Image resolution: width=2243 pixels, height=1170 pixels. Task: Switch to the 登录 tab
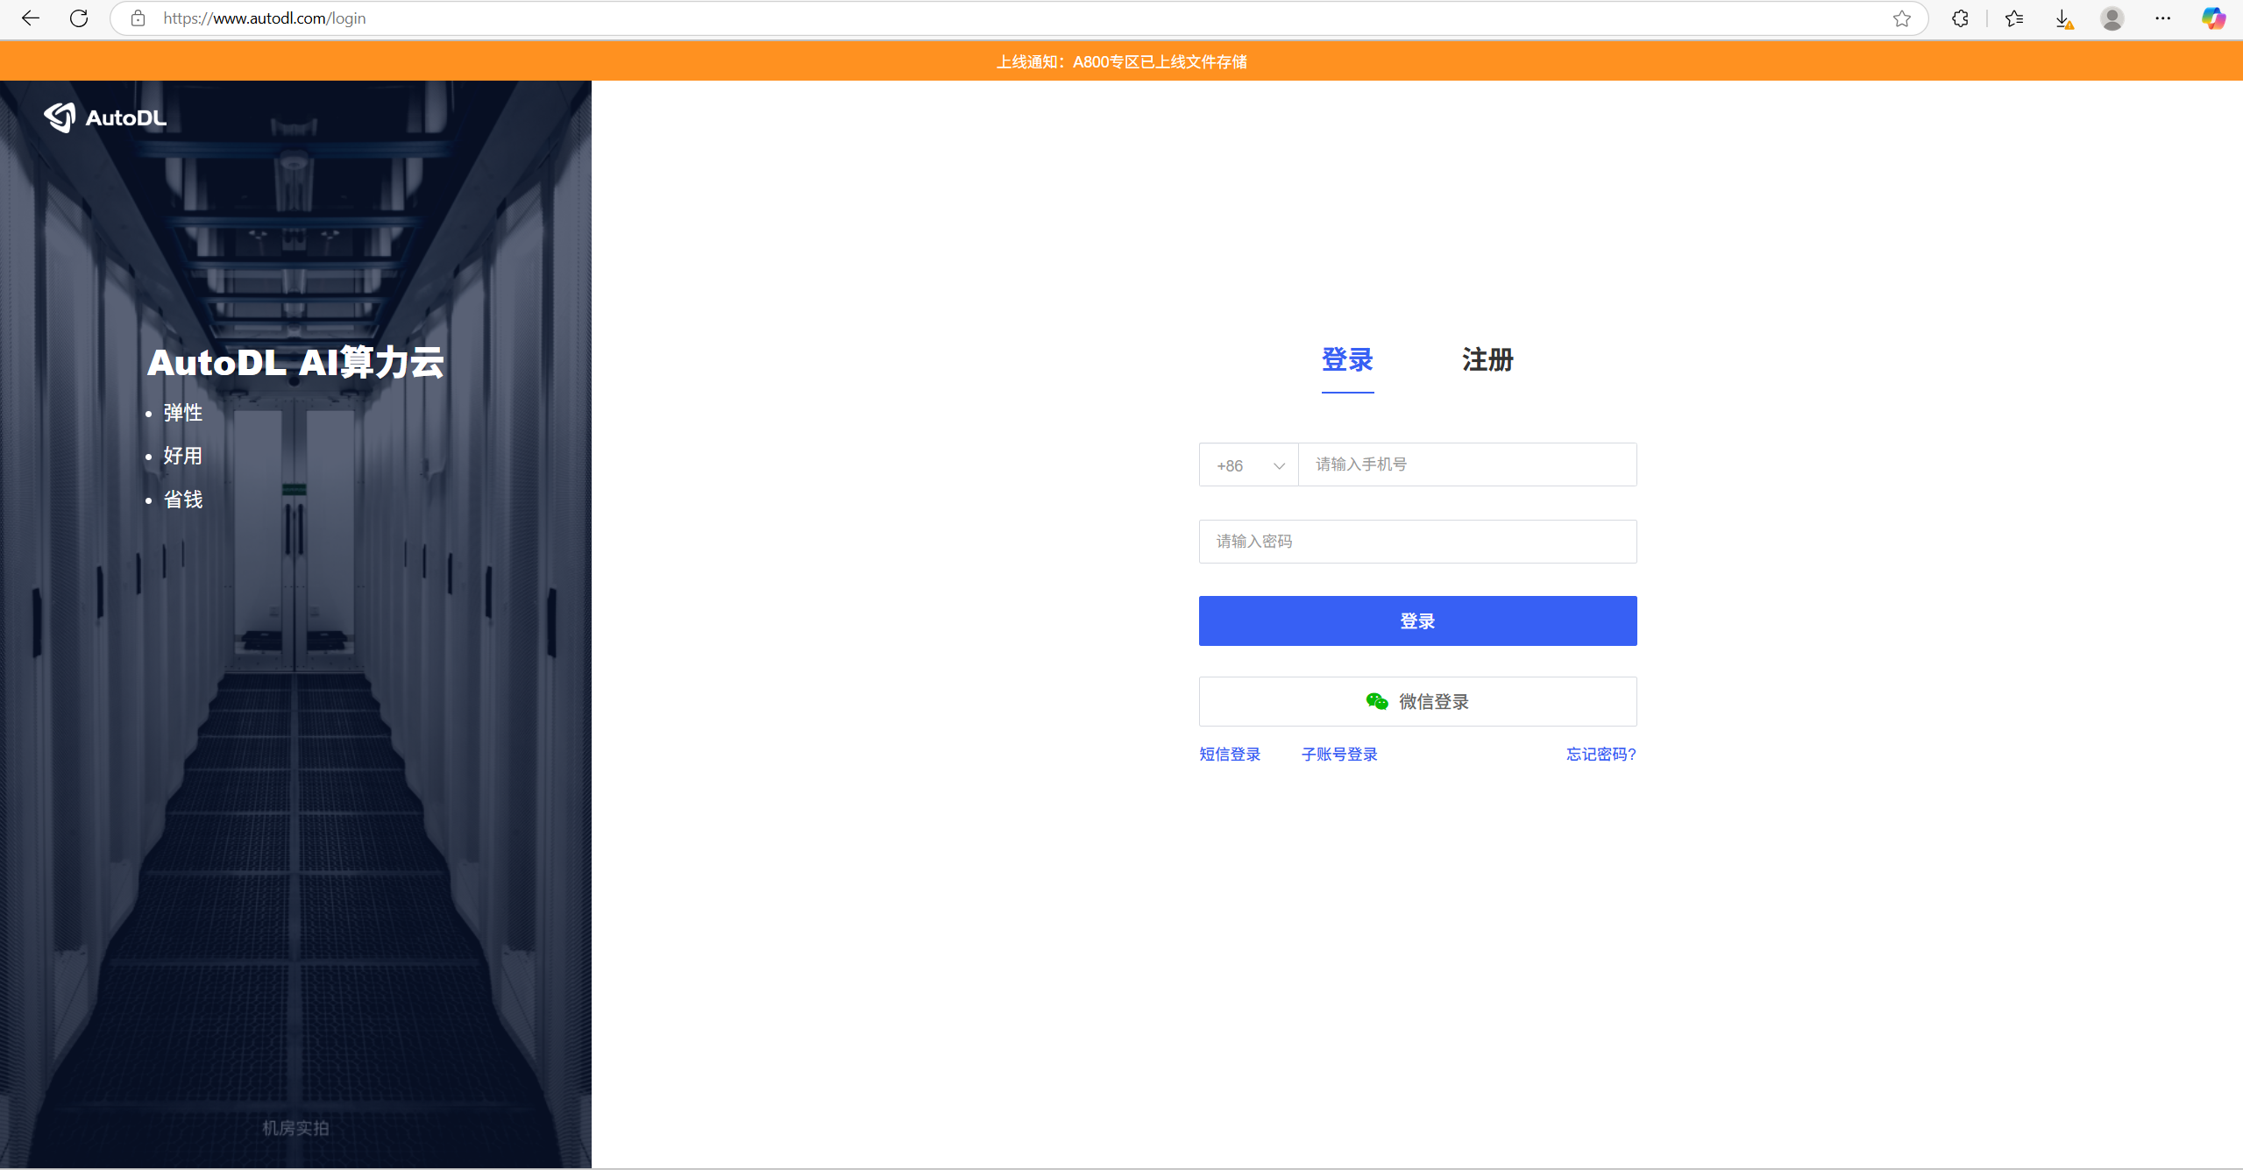coord(1347,360)
